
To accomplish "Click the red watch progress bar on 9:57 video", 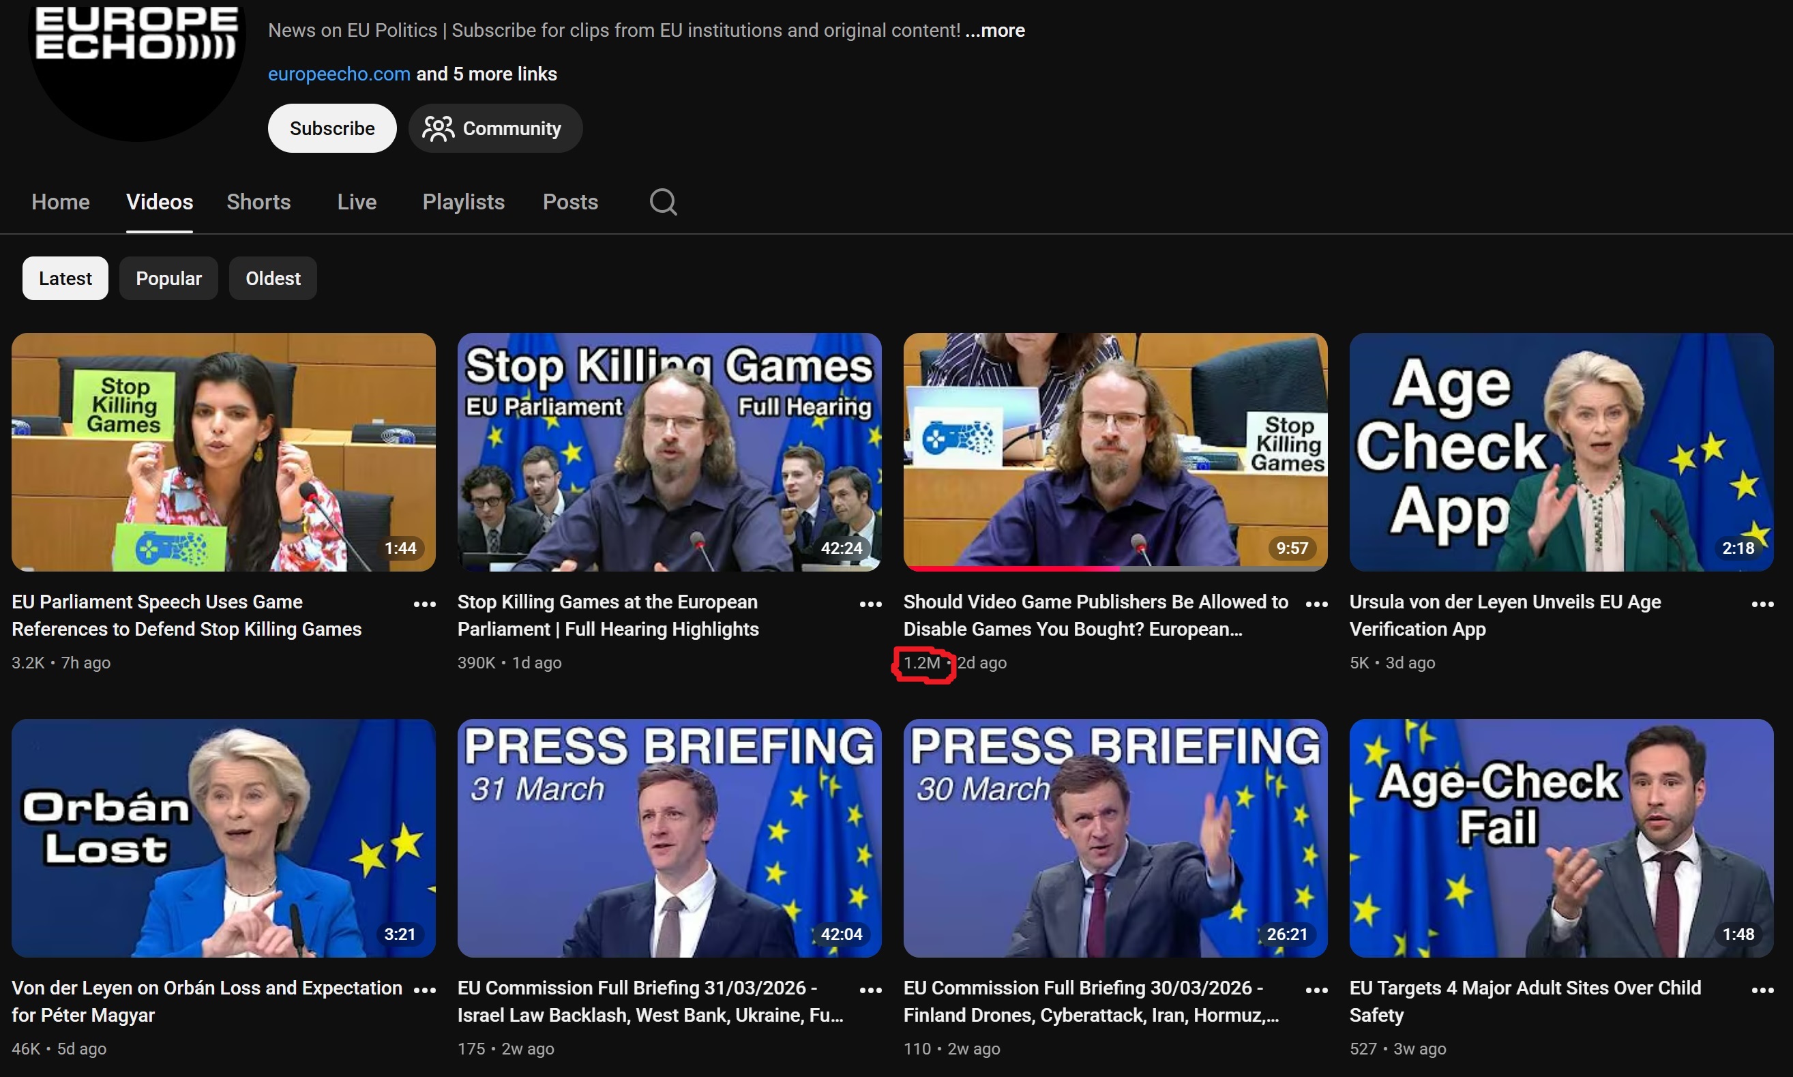I will (x=1011, y=568).
